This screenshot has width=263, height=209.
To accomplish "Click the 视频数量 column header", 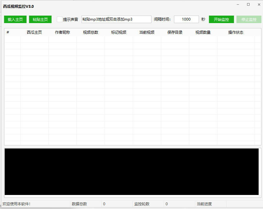I will click(x=203, y=32).
